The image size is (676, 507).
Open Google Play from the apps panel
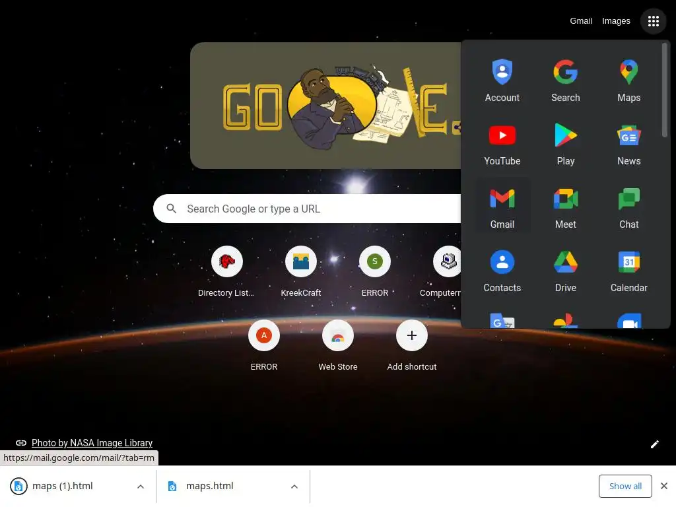[565, 144]
